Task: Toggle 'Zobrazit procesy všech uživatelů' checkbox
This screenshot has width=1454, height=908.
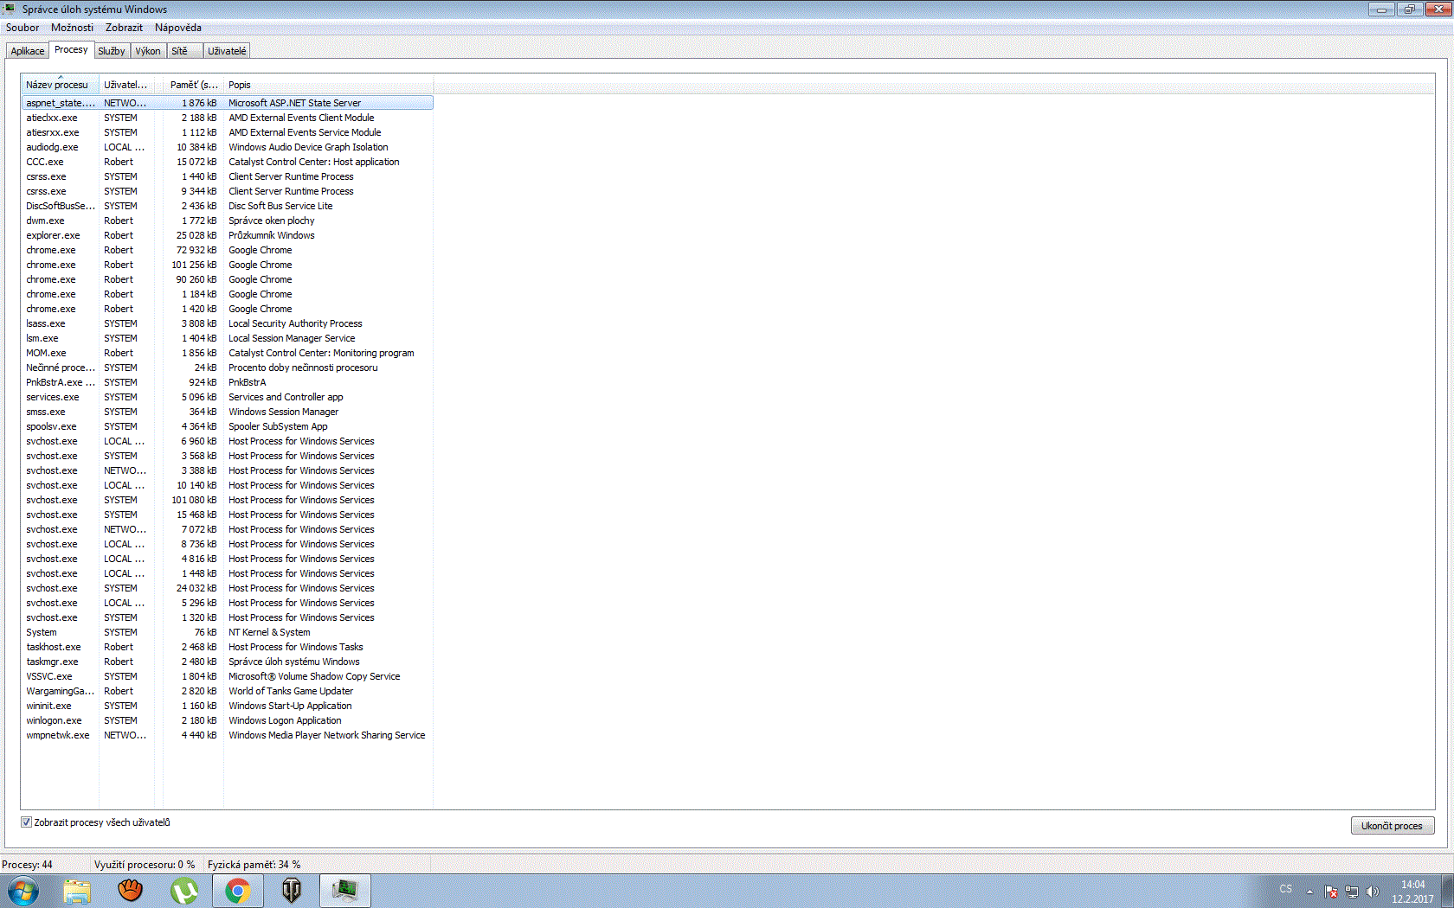Action: (26, 822)
